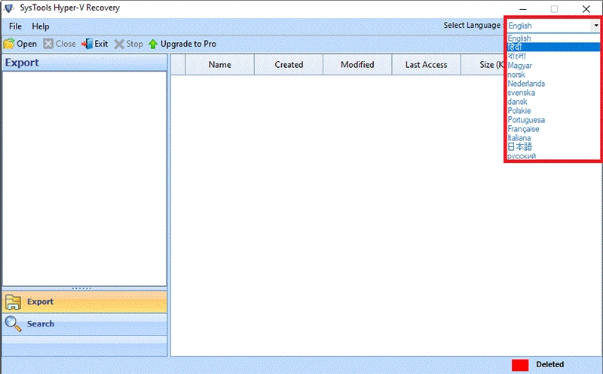Screen dimensions: 603x374
Task: Open the Help menu
Action: (41, 26)
